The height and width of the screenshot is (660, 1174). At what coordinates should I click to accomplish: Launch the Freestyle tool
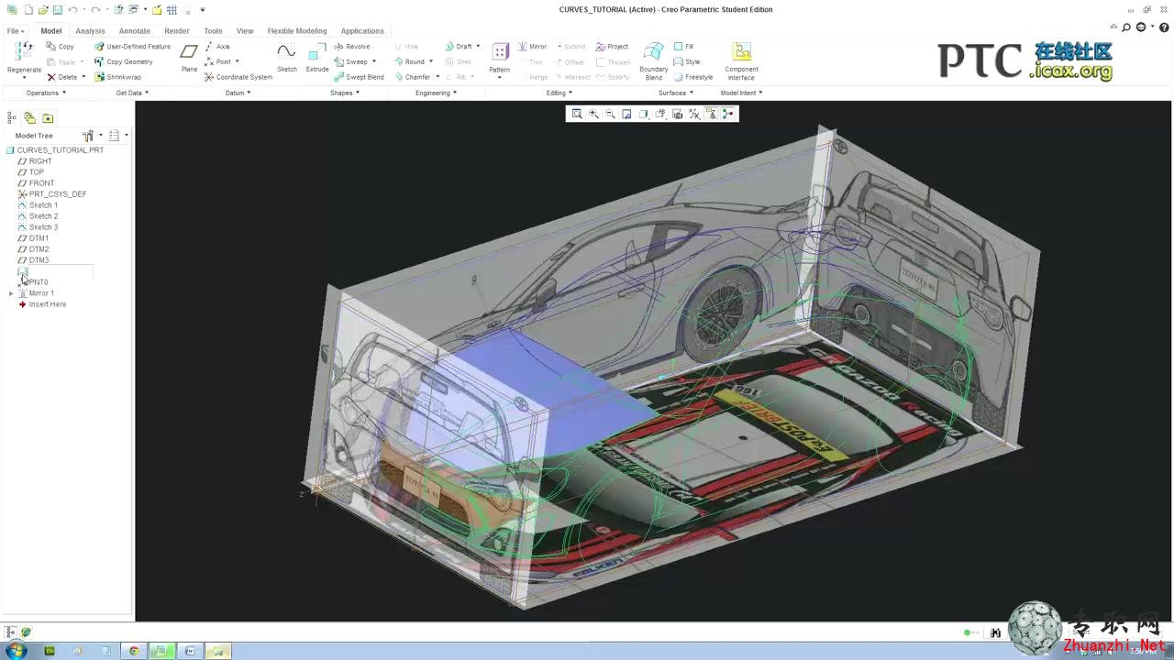tap(692, 77)
